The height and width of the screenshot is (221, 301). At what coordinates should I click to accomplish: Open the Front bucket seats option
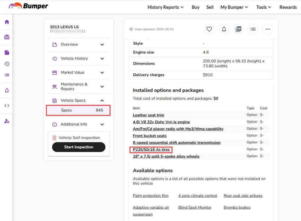pos(150,136)
